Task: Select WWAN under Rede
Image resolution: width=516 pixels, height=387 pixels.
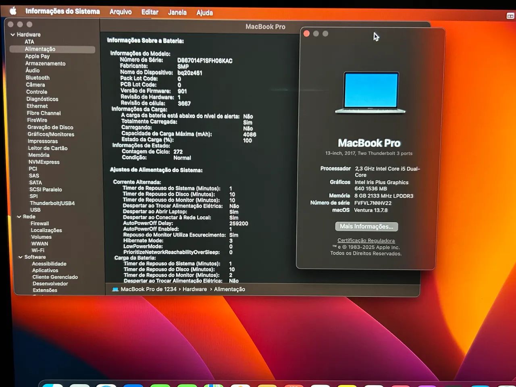Action: pos(40,244)
